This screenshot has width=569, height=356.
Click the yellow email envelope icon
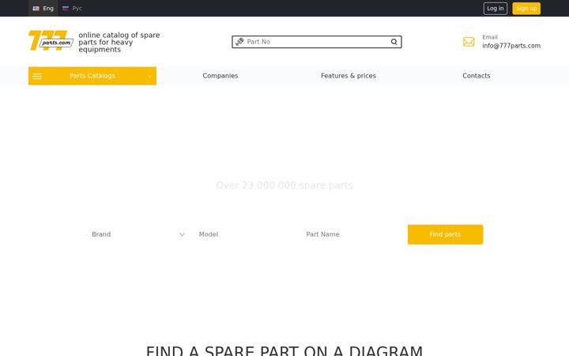point(469,42)
